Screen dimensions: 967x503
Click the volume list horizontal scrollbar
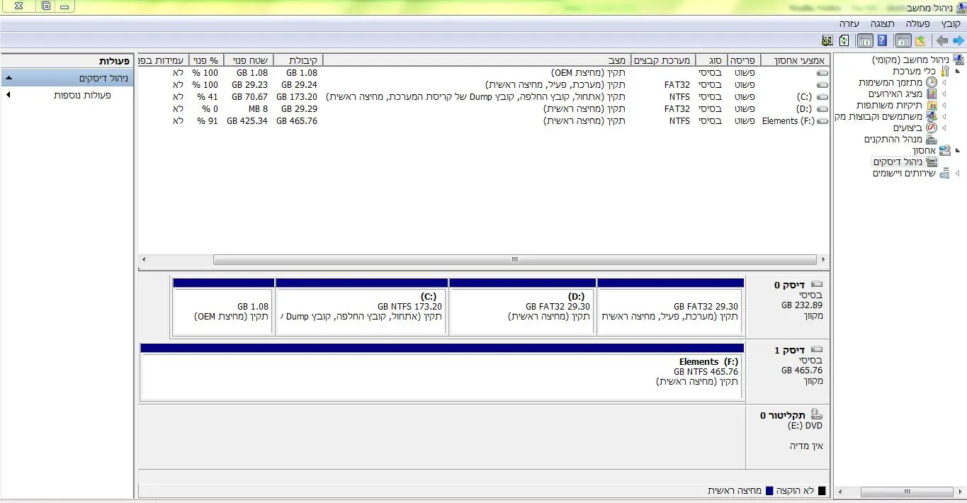[514, 260]
